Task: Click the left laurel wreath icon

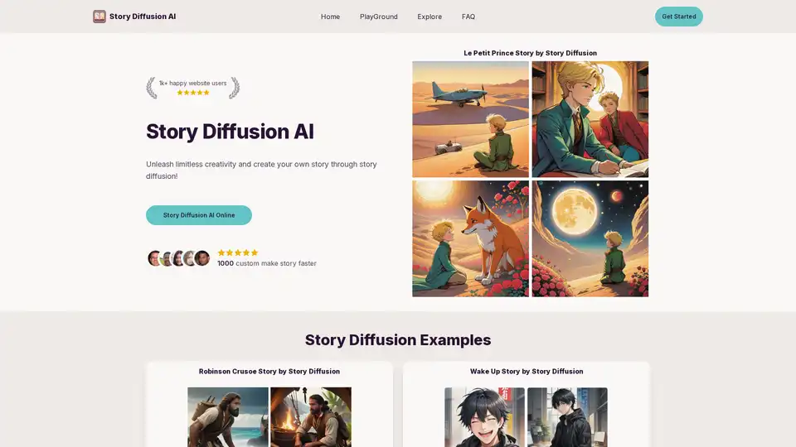Action: tap(151, 88)
